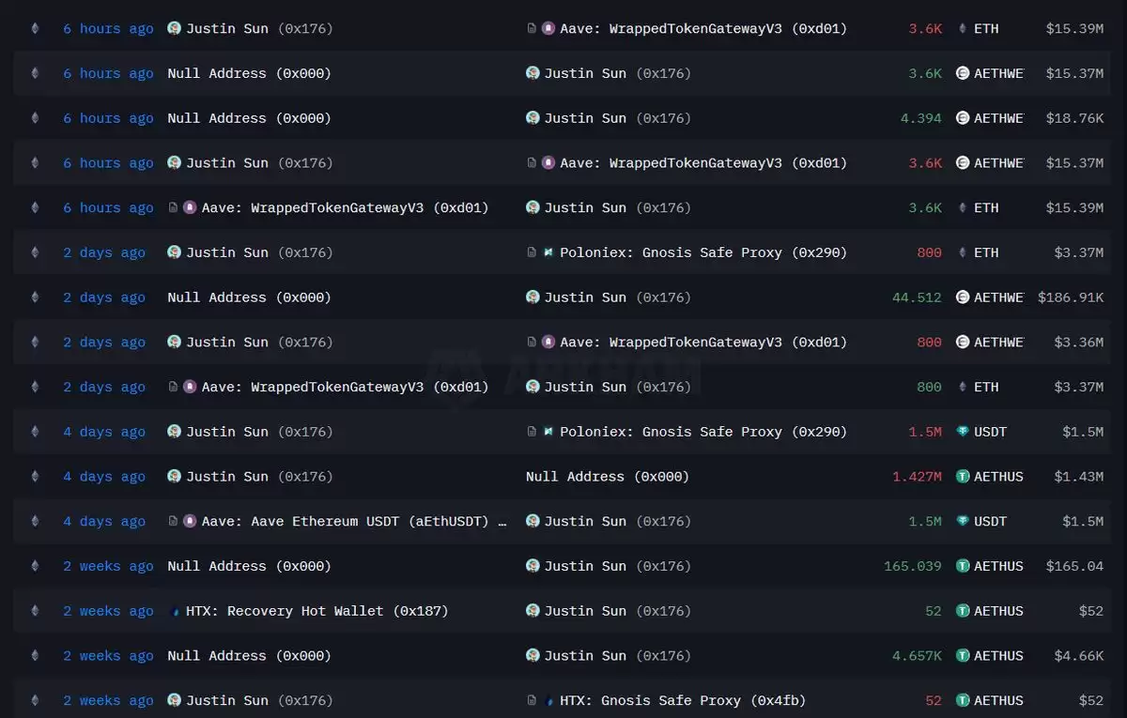The height and width of the screenshot is (718, 1127).
Task: Click the Aave ghost icon beside Aave Ethereum USDT
Action: (190, 522)
